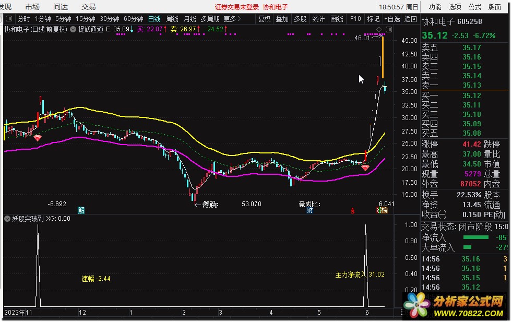Open the 发现 menu
Viewport: 512px width, 322px height.
coord(6,7)
